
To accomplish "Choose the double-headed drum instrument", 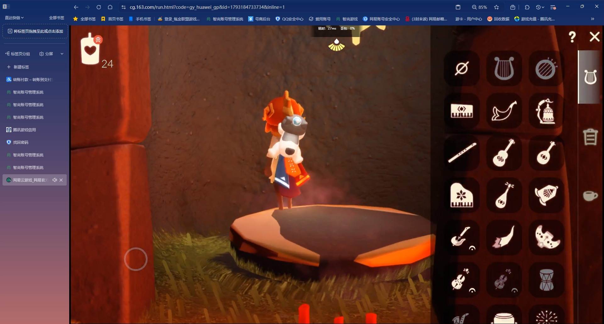I will (546, 280).
